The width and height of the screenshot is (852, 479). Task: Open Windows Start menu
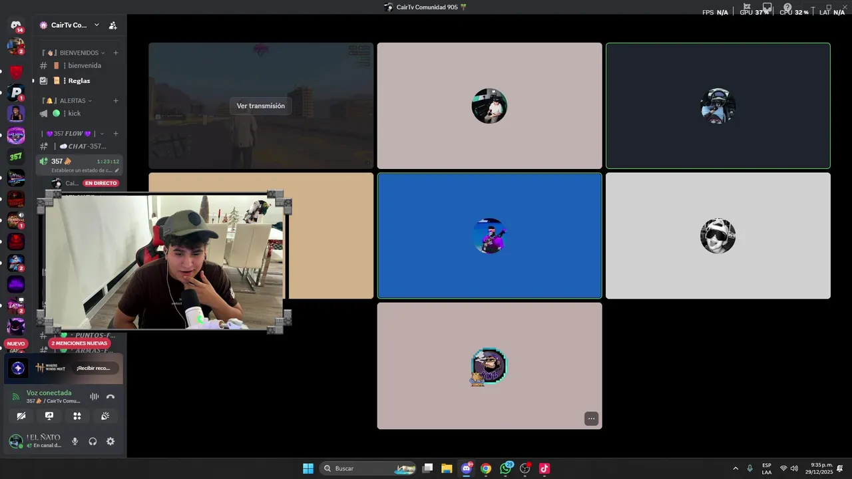click(x=308, y=468)
